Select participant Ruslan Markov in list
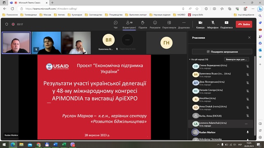Viewport: 264px width, 148px height. 221,132
